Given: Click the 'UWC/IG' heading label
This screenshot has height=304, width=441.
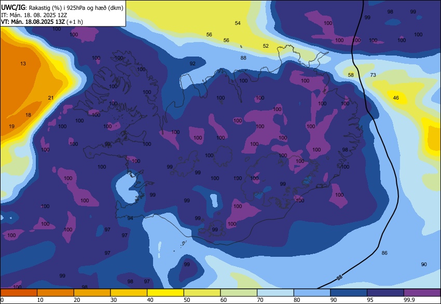Looking at the screenshot, I should (13, 8).
